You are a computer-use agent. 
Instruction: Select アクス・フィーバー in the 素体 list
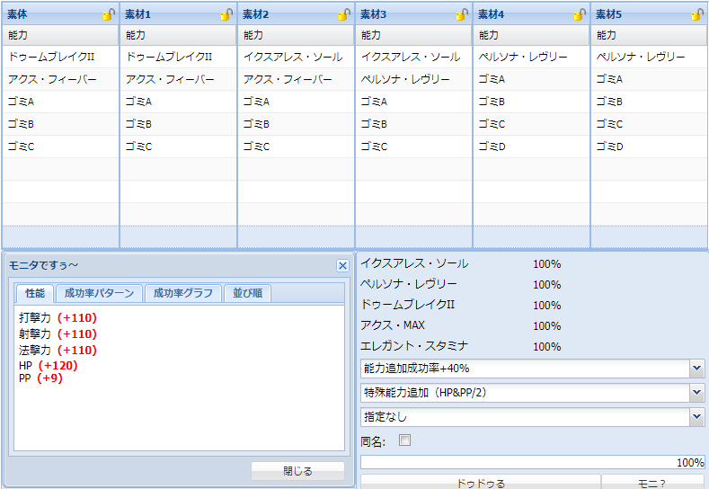[x=60, y=80]
